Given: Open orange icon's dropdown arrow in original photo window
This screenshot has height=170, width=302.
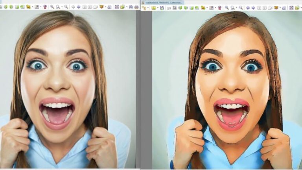Looking at the screenshot, I should (105, 7).
